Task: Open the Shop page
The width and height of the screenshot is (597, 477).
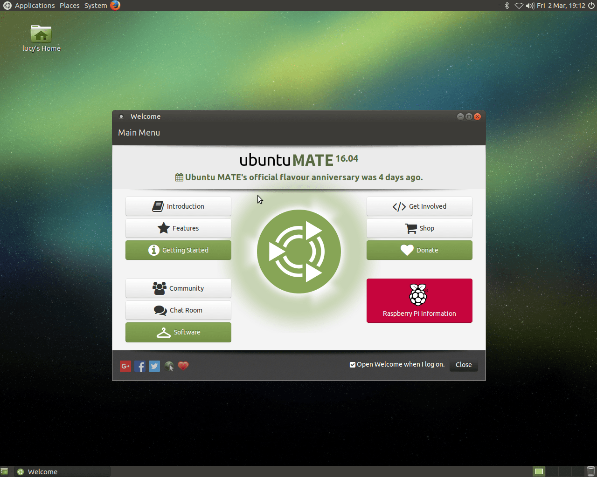Action: tap(419, 228)
